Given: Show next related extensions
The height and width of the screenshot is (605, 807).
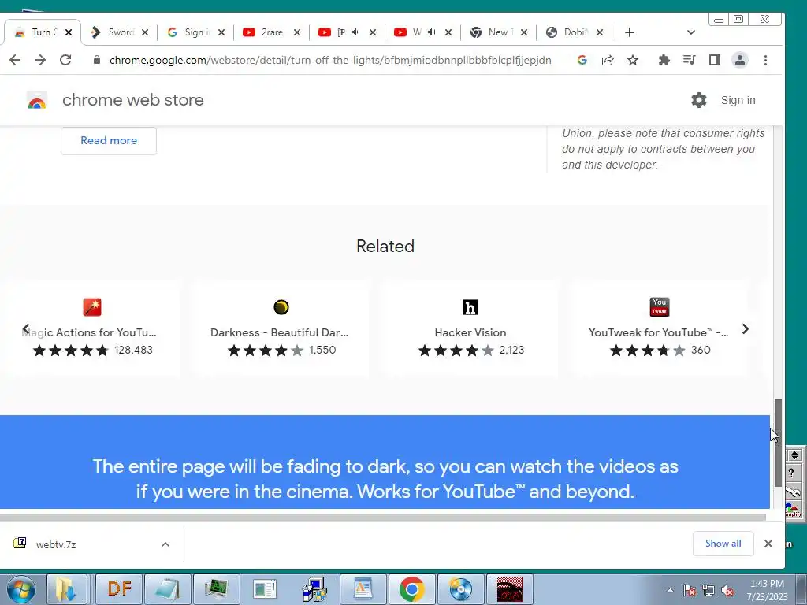Looking at the screenshot, I should (x=746, y=329).
